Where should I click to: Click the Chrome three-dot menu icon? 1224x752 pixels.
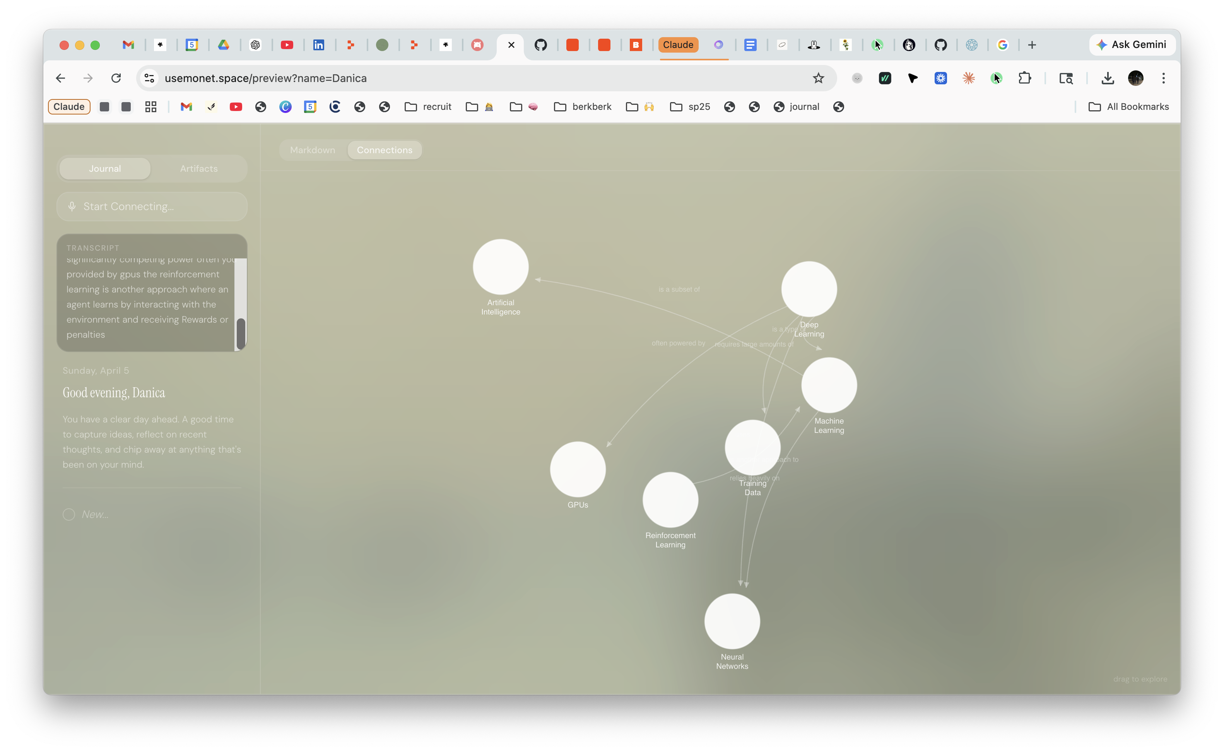click(1163, 78)
